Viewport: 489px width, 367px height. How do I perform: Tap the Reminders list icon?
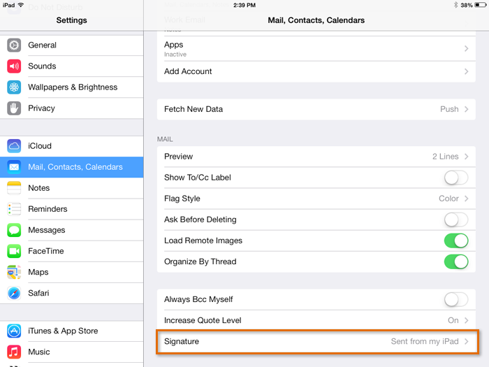click(x=14, y=209)
